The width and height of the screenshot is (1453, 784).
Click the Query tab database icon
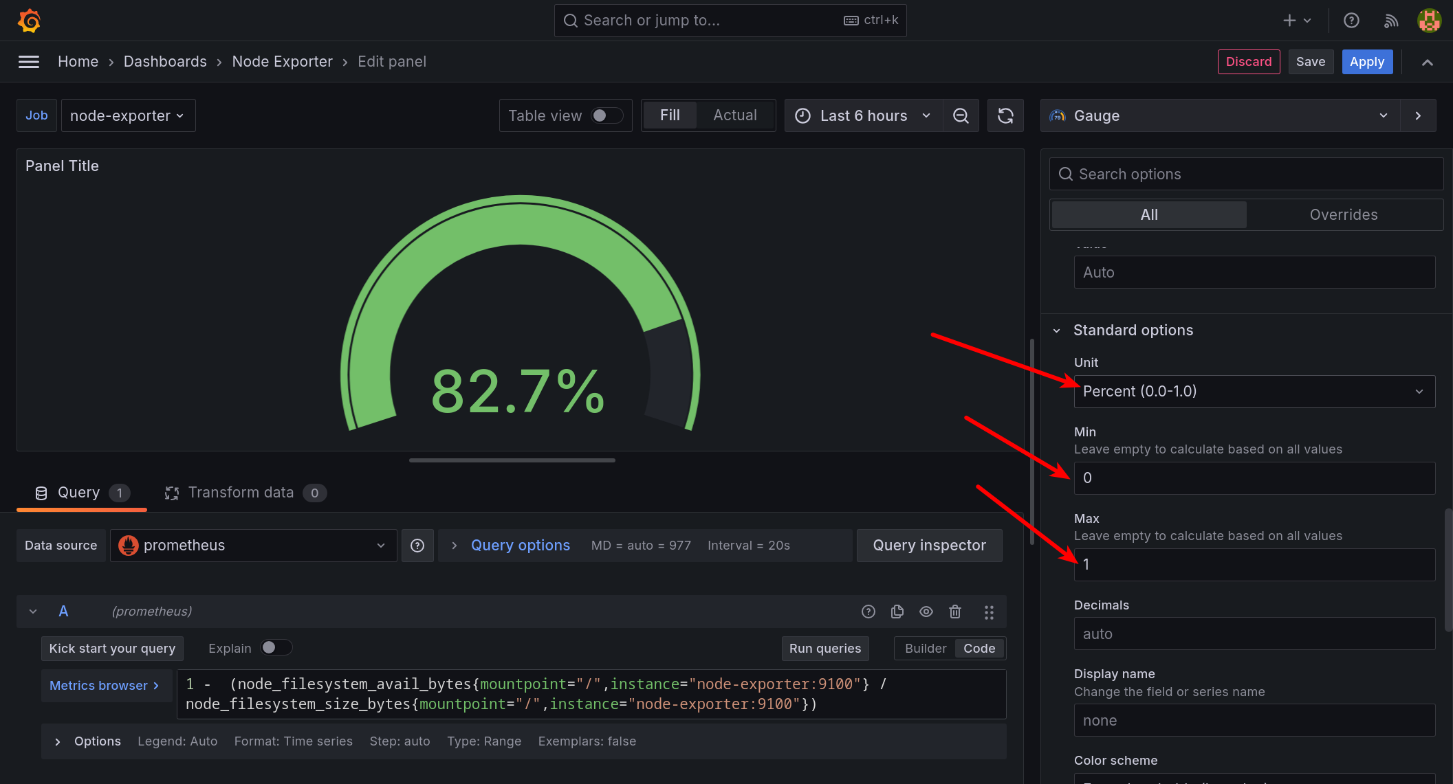coord(41,493)
